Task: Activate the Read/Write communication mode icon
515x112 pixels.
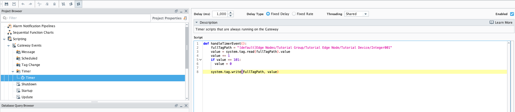Action: click(x=78, y=4)
